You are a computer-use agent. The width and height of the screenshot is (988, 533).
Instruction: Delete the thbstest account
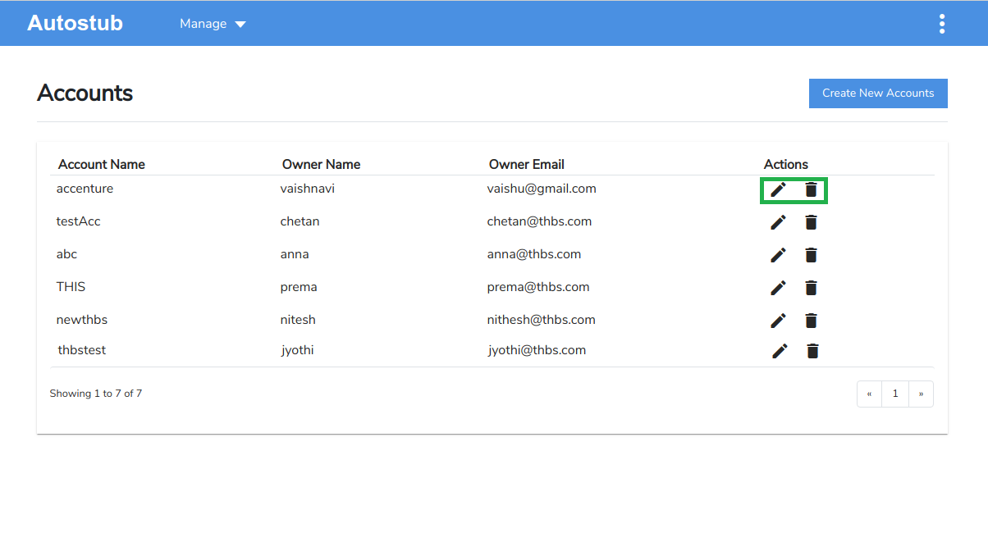pos(812,351)
